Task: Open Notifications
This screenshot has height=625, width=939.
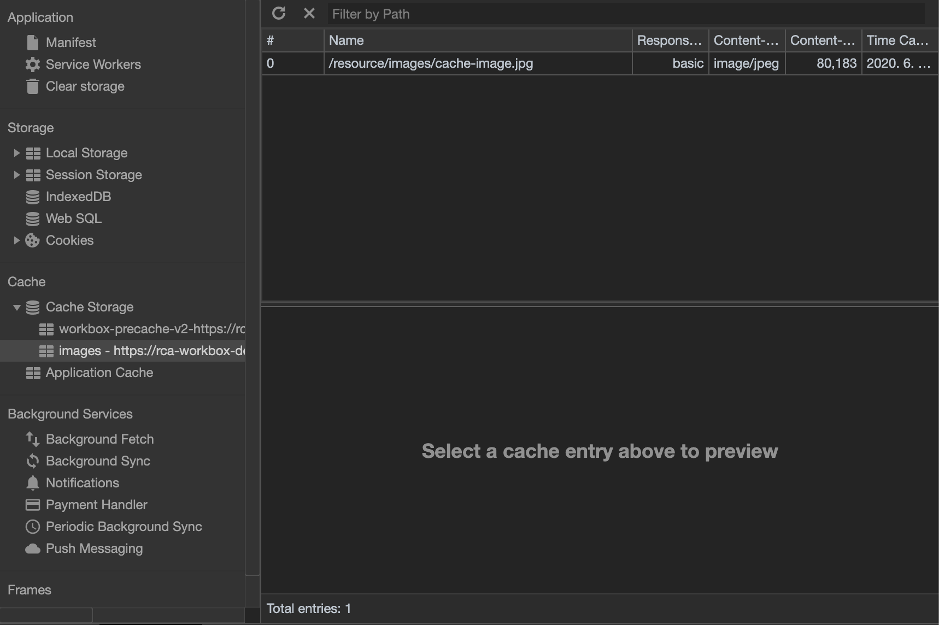Action: coord(83,483)
